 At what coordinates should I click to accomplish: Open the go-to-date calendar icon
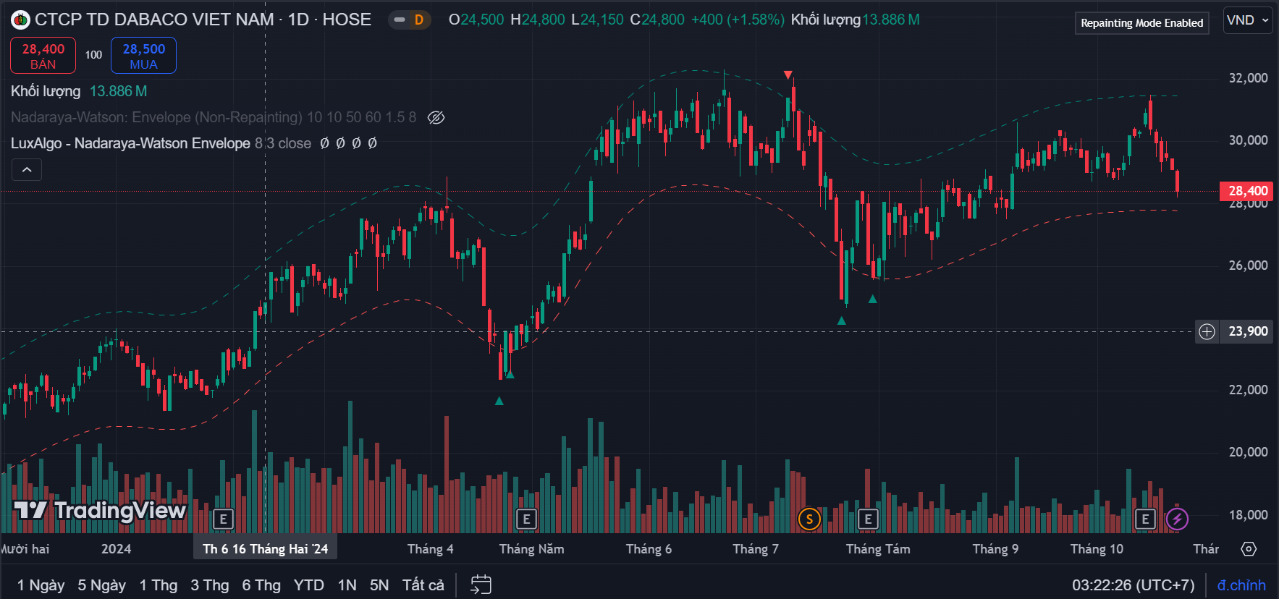pyautogui.click(x=481, y=585)
